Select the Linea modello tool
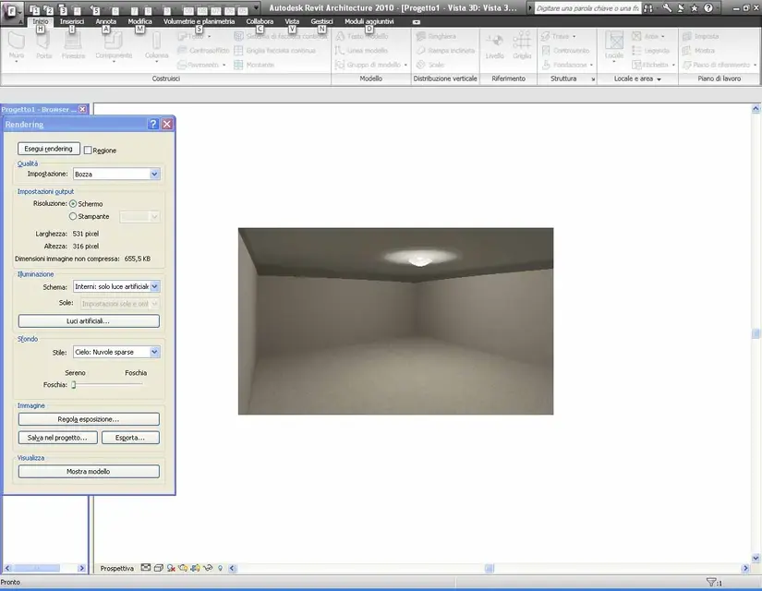This screenshot has width=762, height=591. coord(361,51)
